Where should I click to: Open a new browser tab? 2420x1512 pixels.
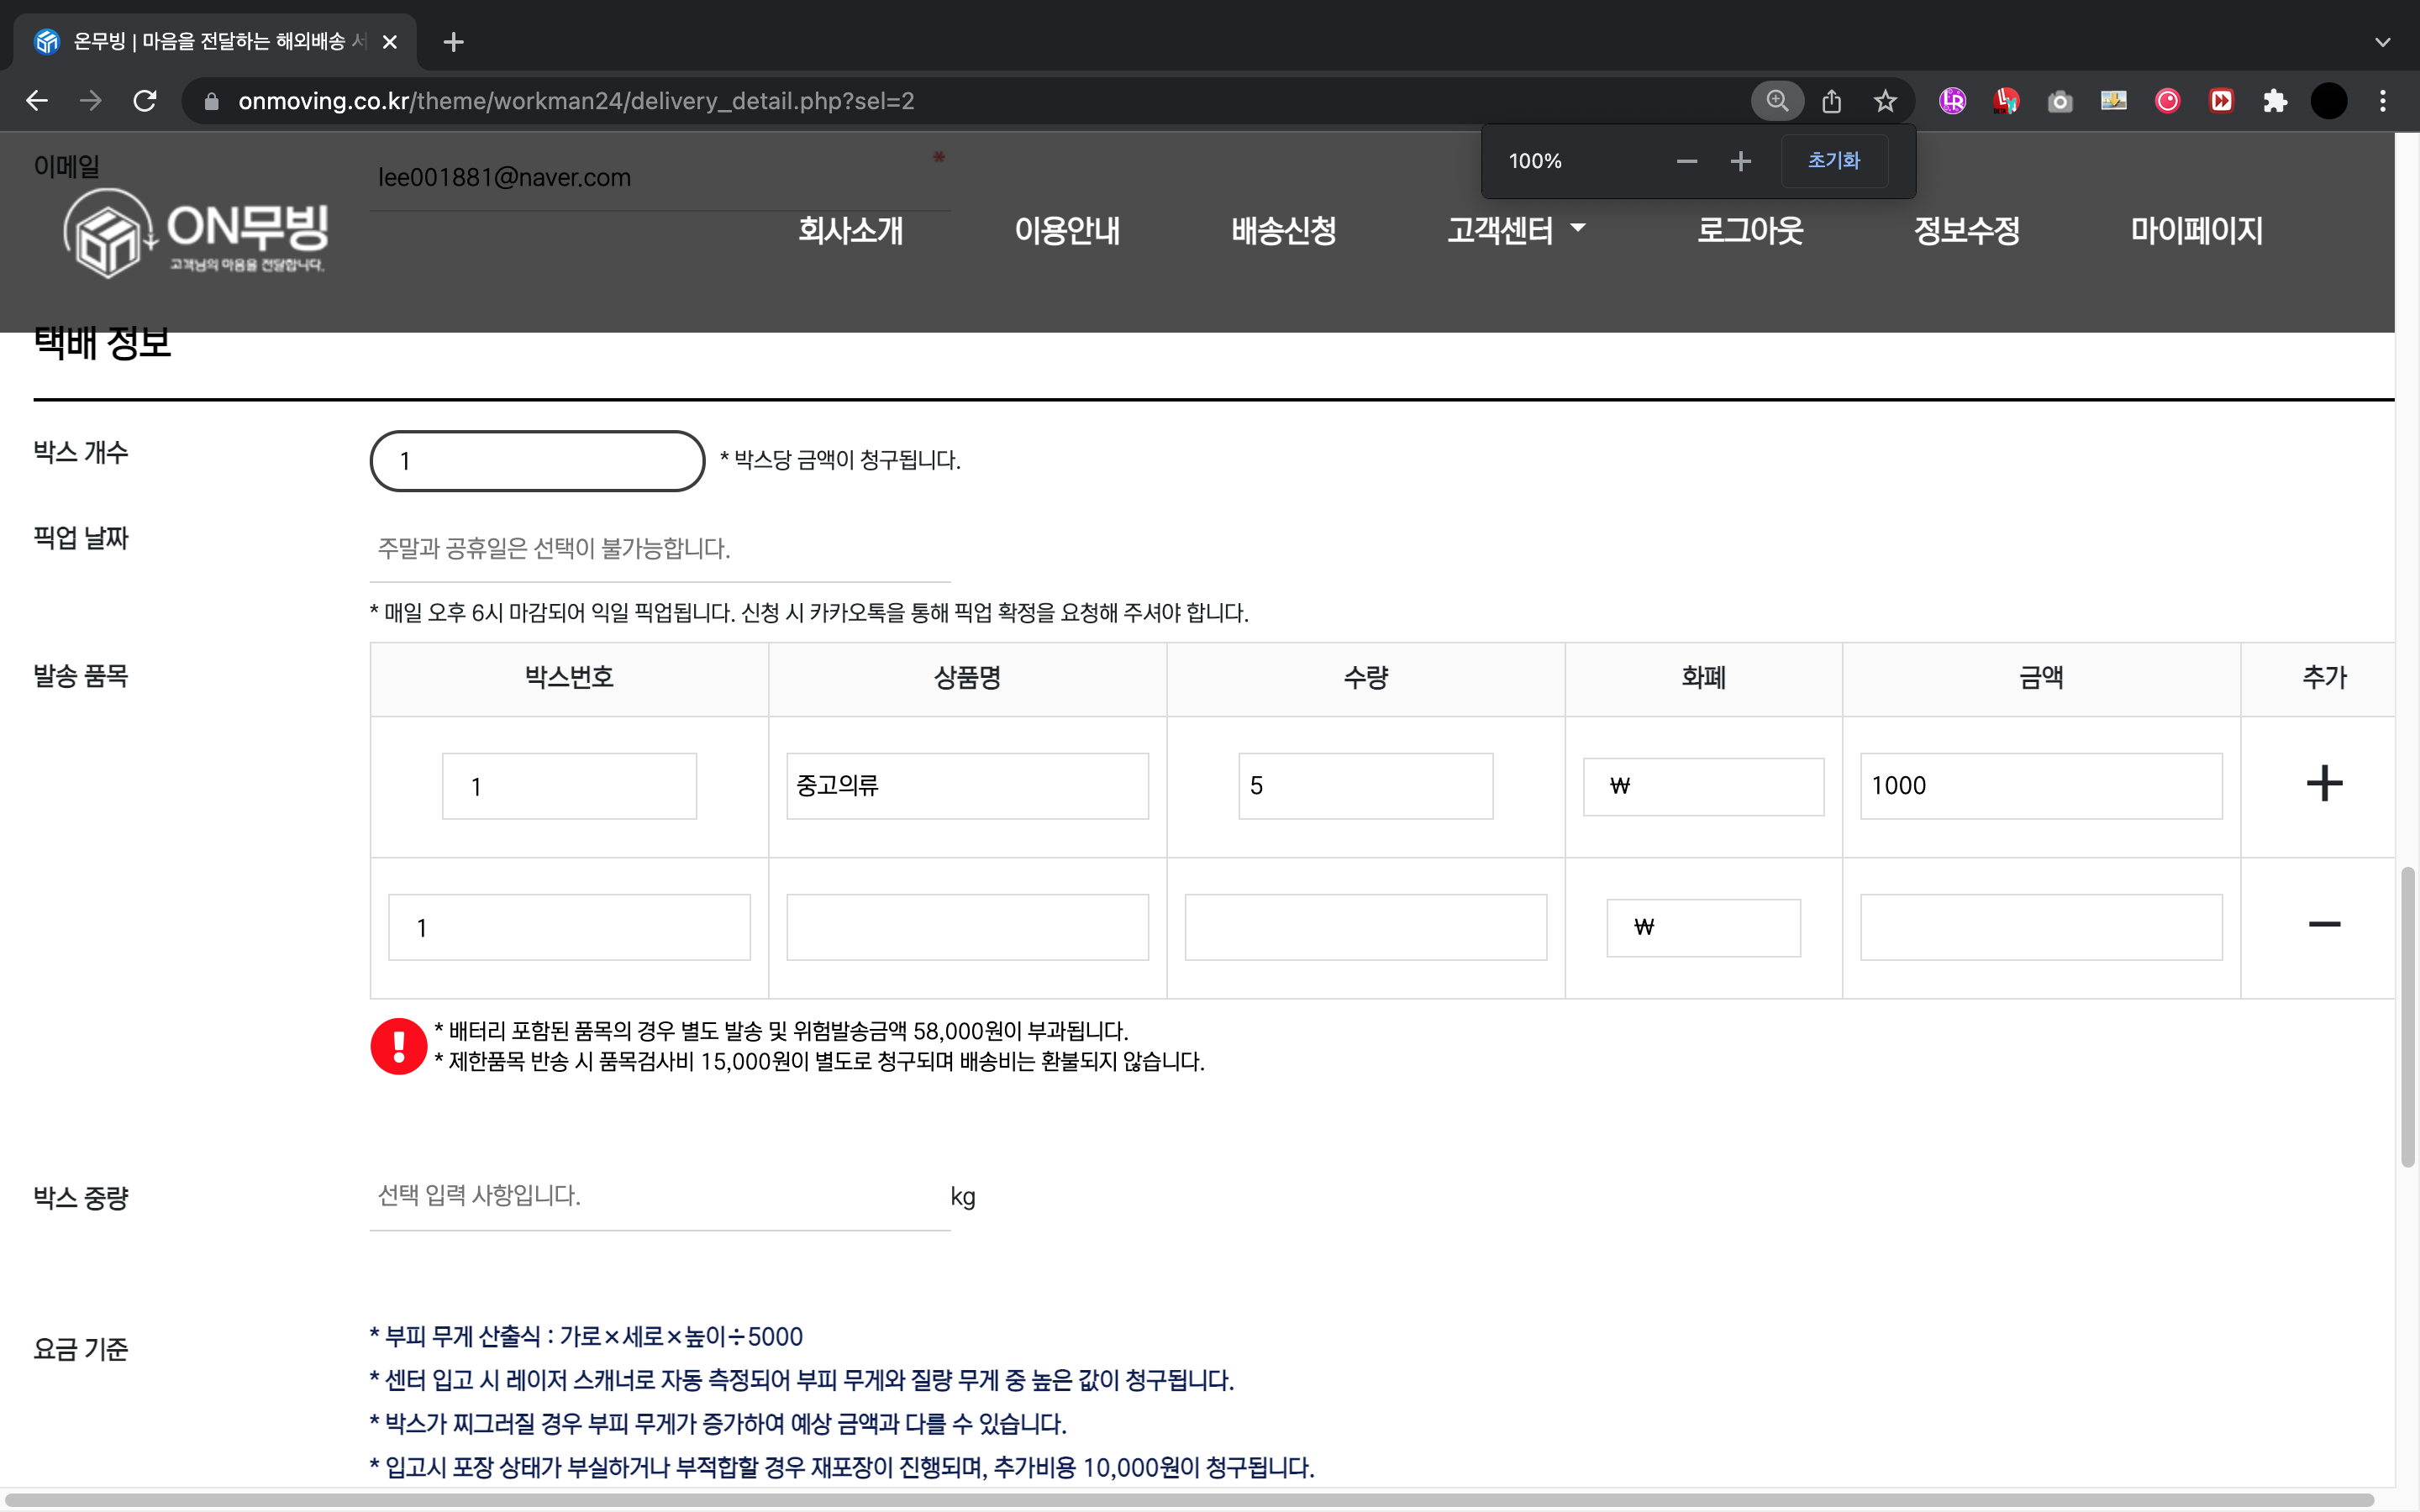(453, 42)
